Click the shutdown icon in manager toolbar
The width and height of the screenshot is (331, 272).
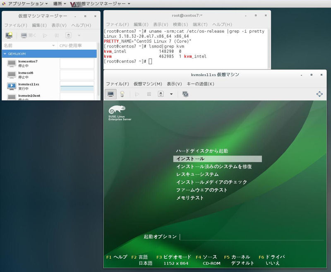[x=68, y=35]
